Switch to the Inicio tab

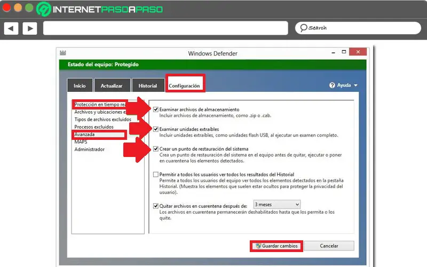click(80, 85)
